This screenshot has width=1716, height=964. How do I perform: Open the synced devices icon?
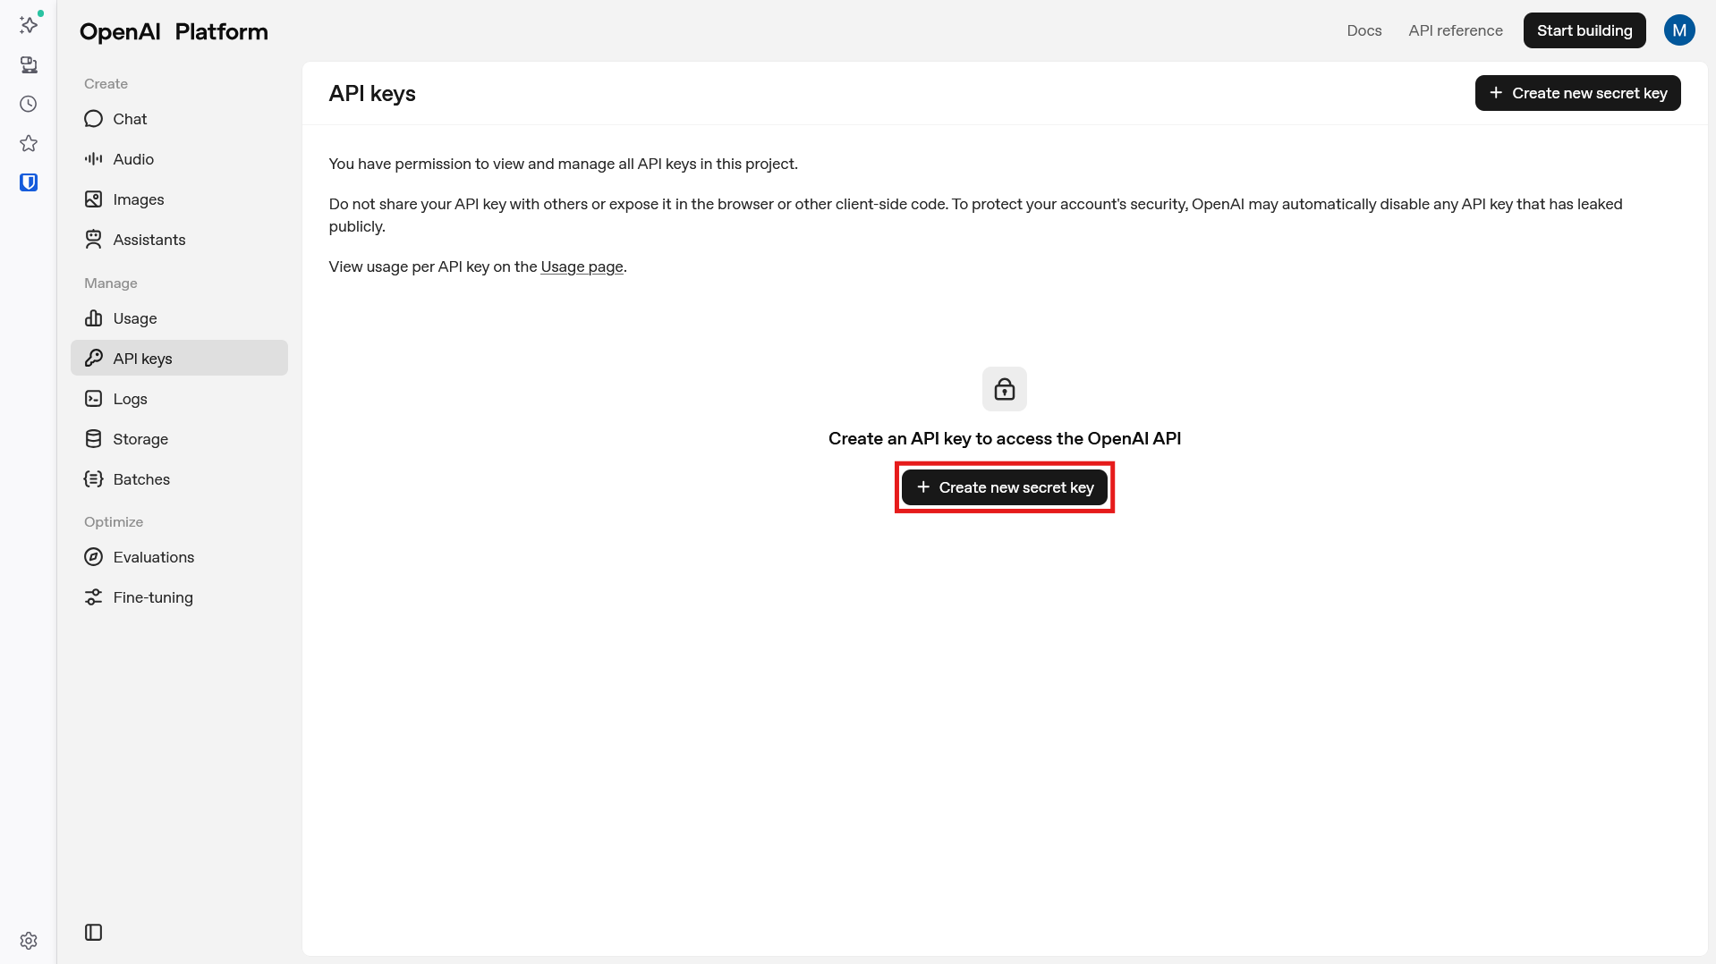(29, 64)
